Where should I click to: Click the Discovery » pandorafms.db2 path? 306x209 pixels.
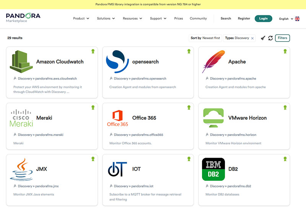point(231,186)
